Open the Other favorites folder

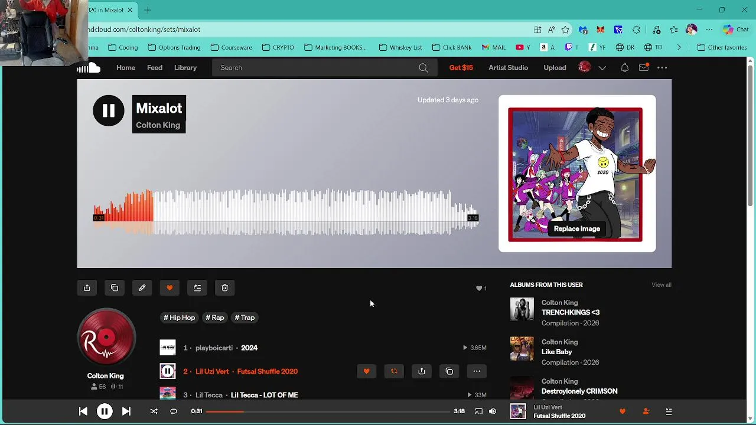pyautogui.click(x=722, y=47)
